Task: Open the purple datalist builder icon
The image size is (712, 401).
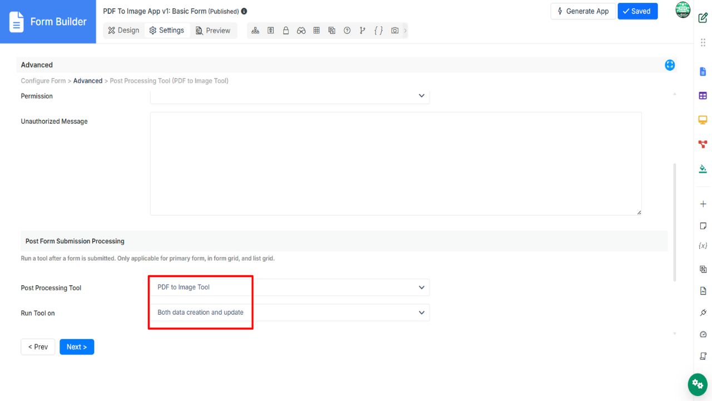Action: pos(703,96)
